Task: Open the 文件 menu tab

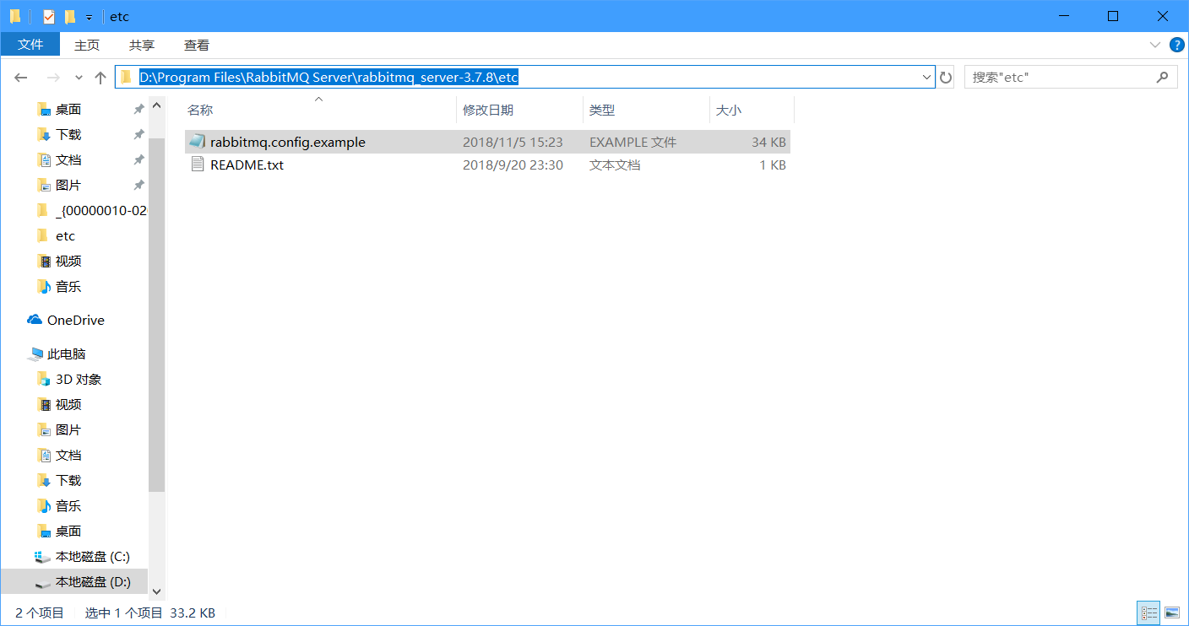Action: tap(30, 45)
